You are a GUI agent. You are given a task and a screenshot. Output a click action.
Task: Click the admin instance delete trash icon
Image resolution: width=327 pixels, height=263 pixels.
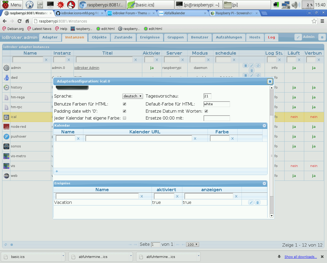click(x=252, y=71)
